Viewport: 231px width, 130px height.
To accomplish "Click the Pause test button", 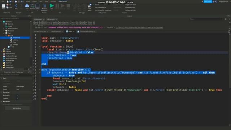I will point(57,6).
